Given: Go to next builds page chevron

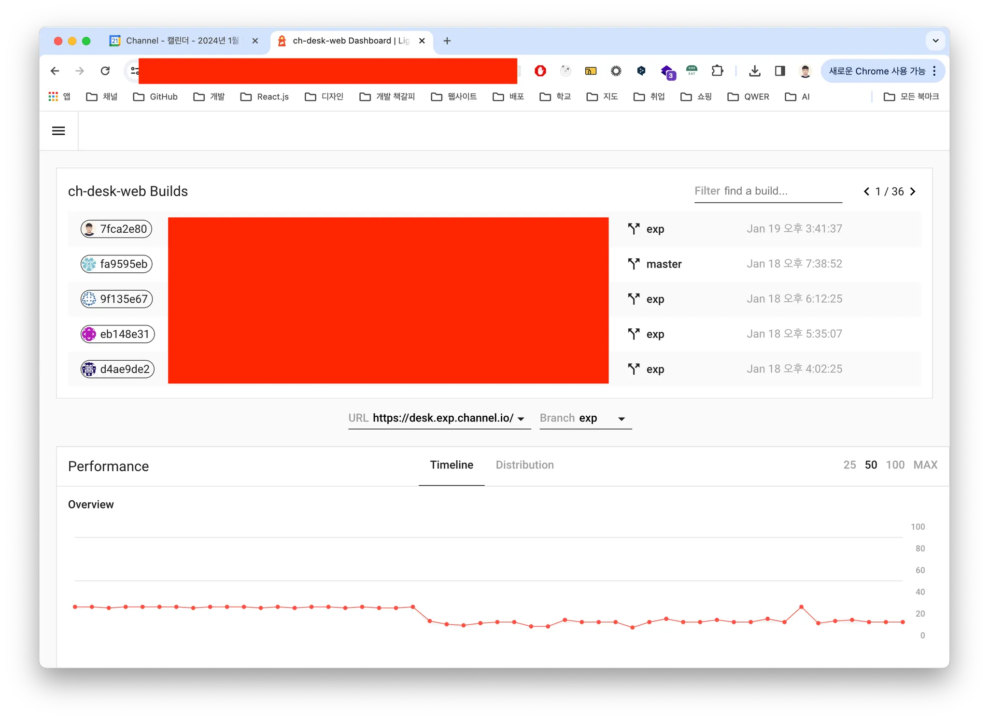Looking at the screenshot, I should [913, 192].
